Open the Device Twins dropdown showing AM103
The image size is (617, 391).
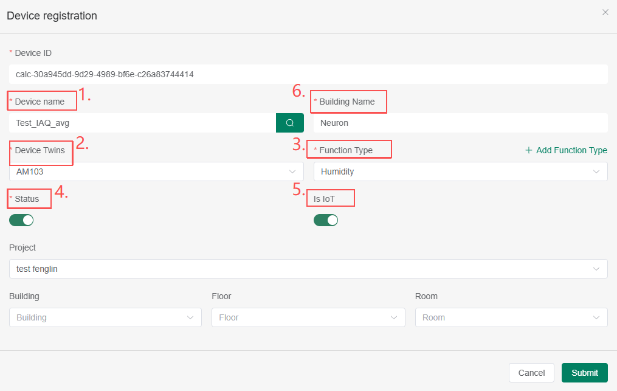pyautogui.click(x=156, y=171)
